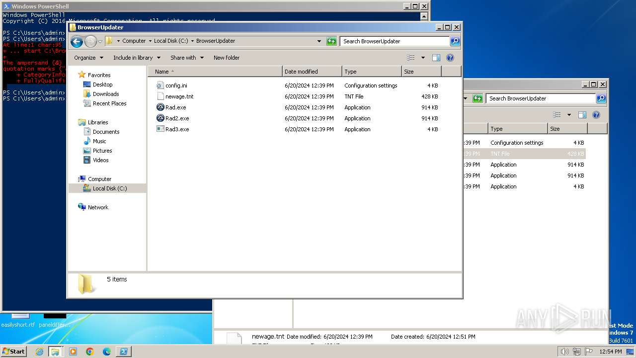Screen dimensions: 636x358
Task: Select Local Disk (C:) in sidebar
Action: tap(110, 188)
